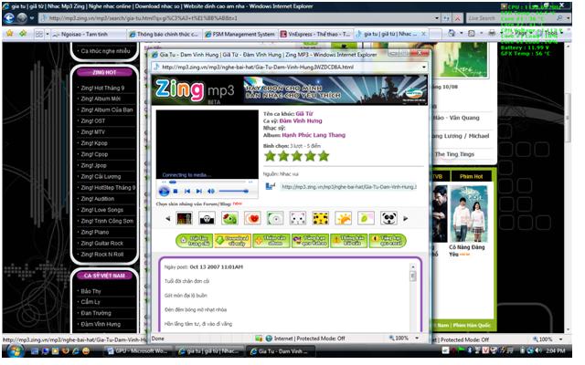
Task: Adjust the player volume slider
Action: pyautogui.click(x=231, y=192)
